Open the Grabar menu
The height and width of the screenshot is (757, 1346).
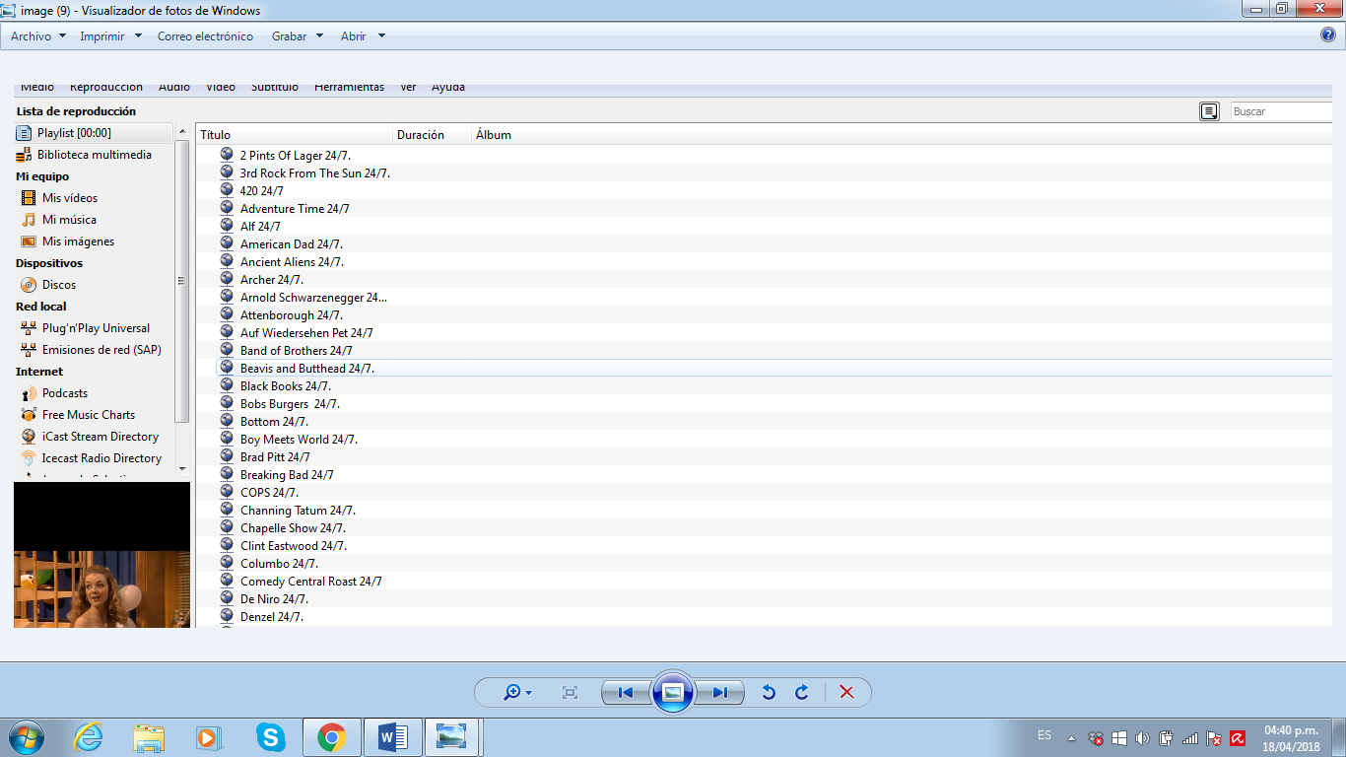pos(297,36)
